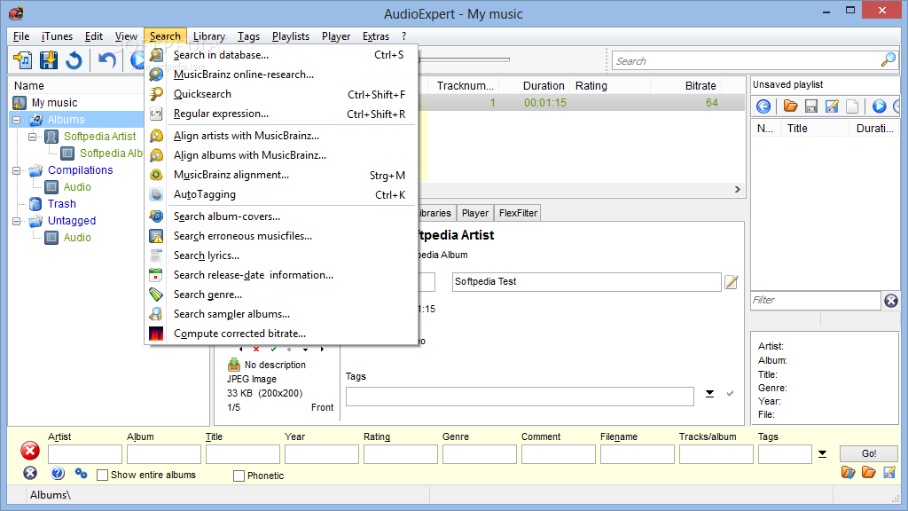Image resolution: width=908 pixels, height=511 pixels.
Task: Click the playlist edit pencil icon
Action: (x=832, y=106)
